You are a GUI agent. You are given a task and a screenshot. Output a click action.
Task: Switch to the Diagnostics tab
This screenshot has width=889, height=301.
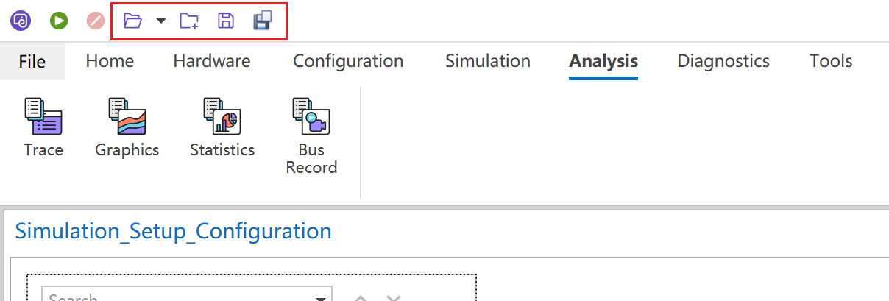click(723, 61)
